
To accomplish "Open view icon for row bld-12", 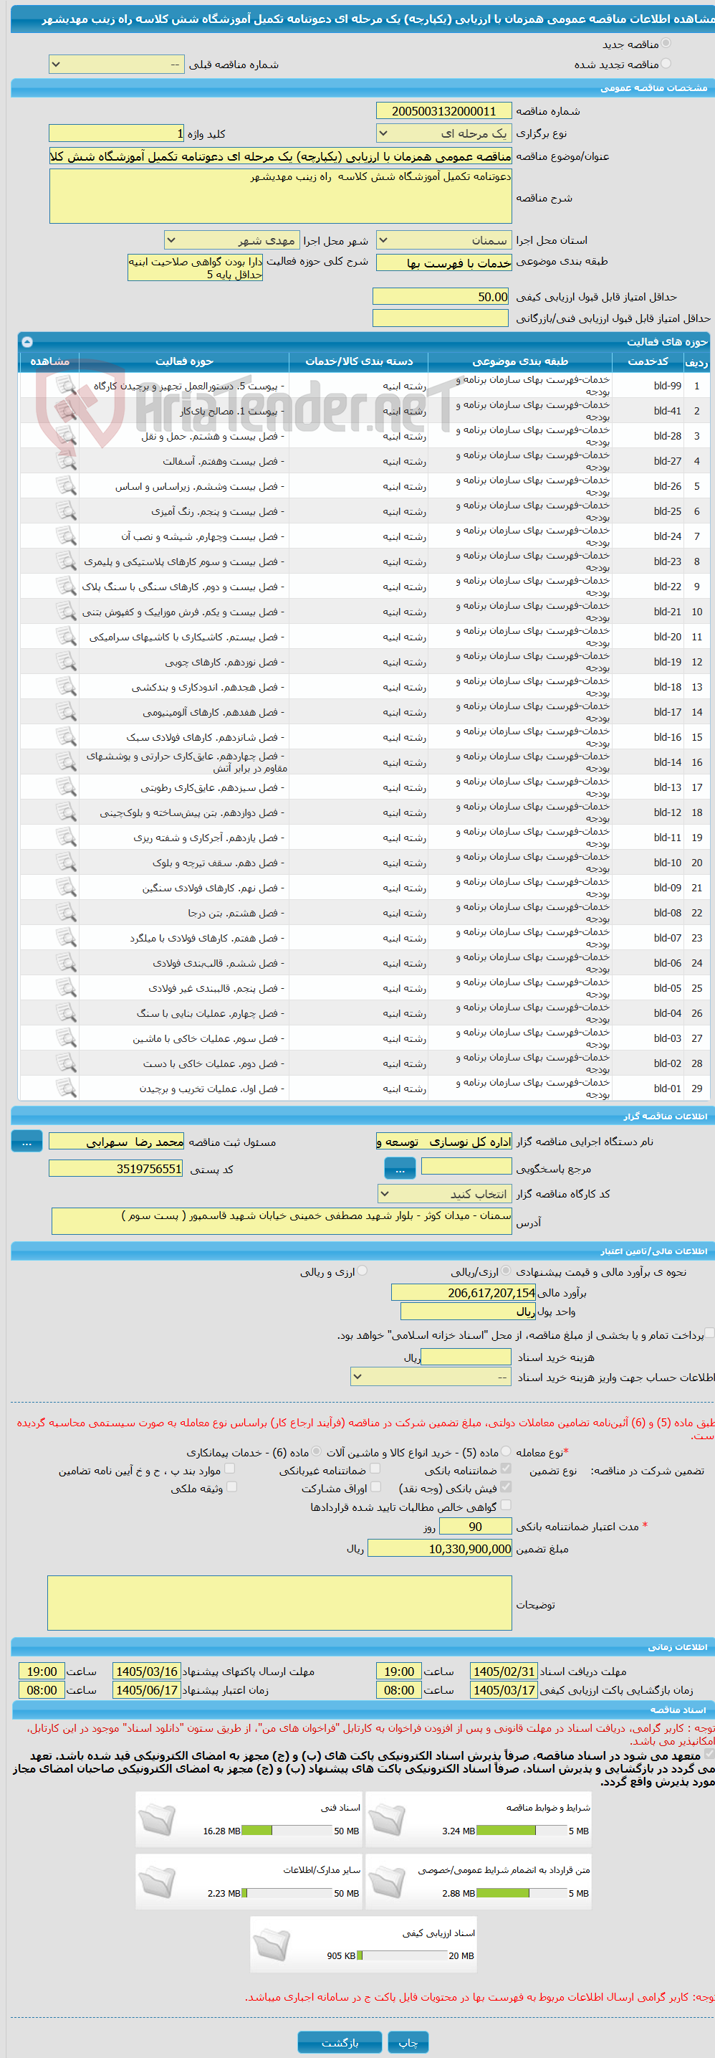I will click(x=65, y=812).
